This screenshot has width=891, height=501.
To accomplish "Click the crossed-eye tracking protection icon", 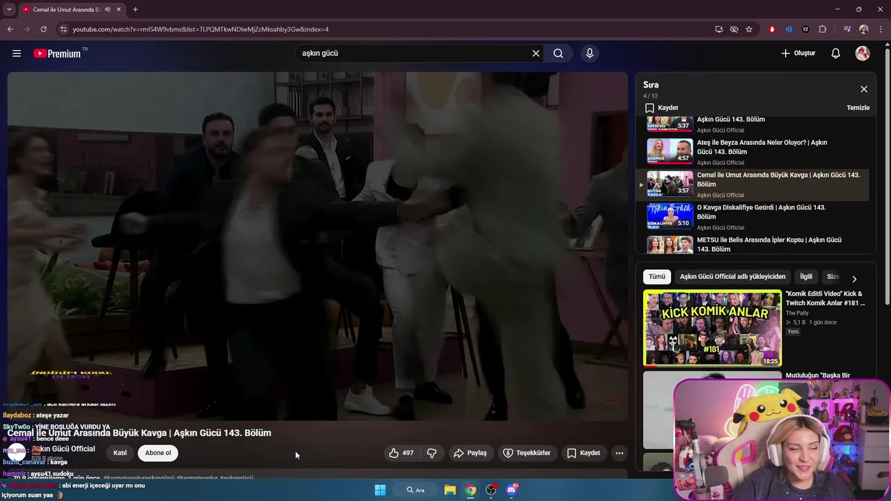I will [x=734, y=29].
